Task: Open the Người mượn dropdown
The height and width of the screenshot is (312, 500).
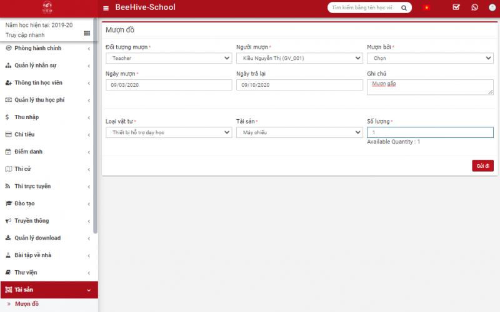Action: pyautogui.click(x=299, y=58)
